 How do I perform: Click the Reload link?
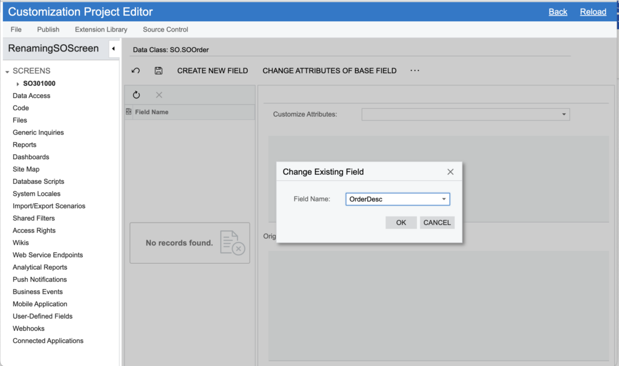click(593, 11)
